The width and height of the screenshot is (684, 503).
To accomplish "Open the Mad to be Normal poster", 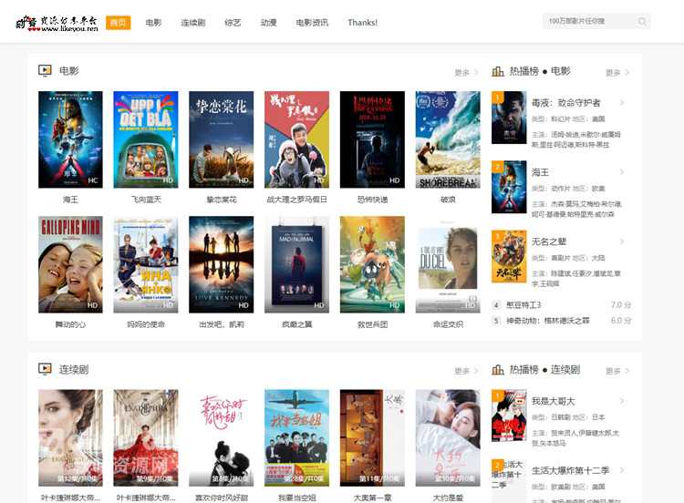I will pos(296,264).
